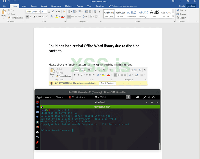Switch to the Design tab
The width and height of the screenshot is (200, 159).
coord(34,6)
